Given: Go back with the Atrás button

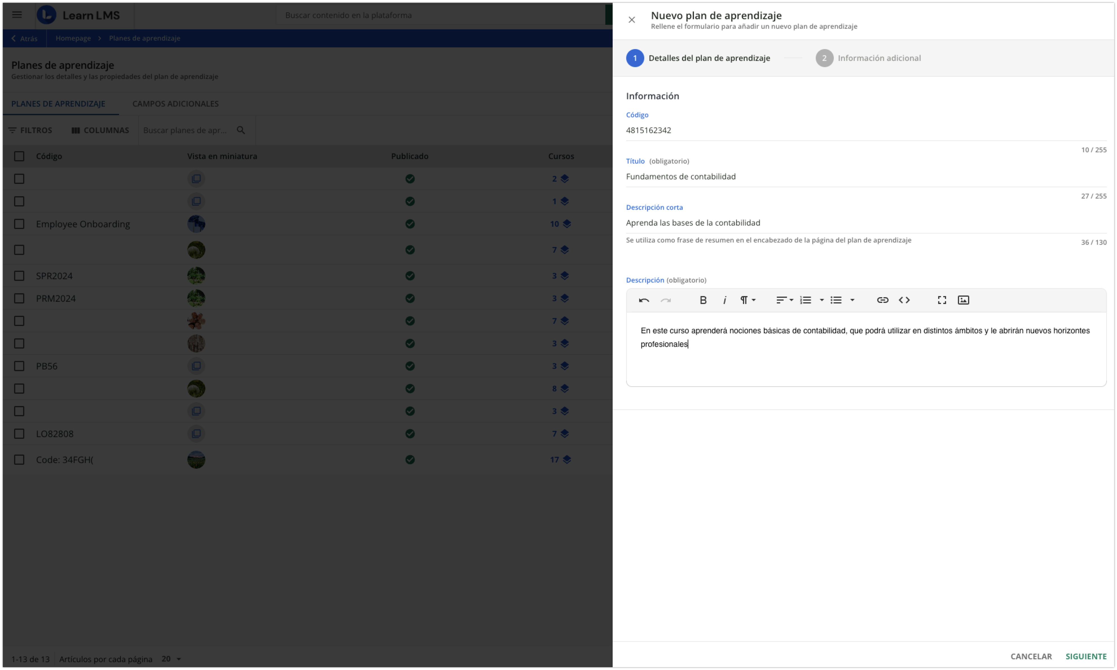Looking at the screenshot, I should pos(24,38).
